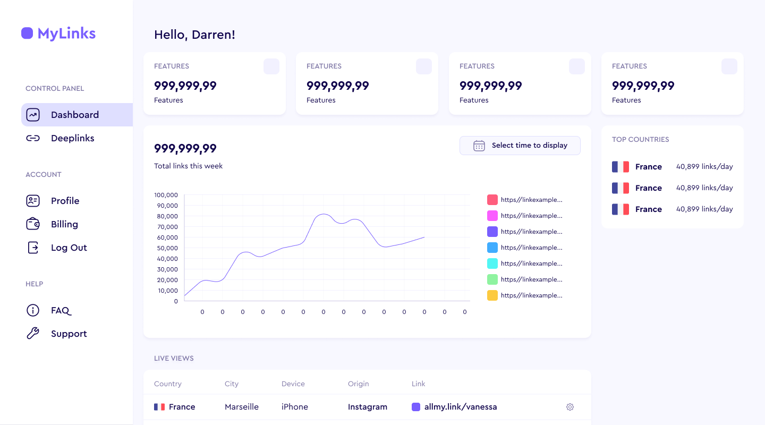
Task: Toggle the yellow chart legend swatch
Action: [492, 295]
